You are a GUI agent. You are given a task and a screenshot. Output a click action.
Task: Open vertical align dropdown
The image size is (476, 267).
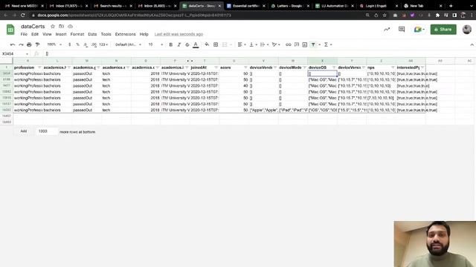click(253, 44)
